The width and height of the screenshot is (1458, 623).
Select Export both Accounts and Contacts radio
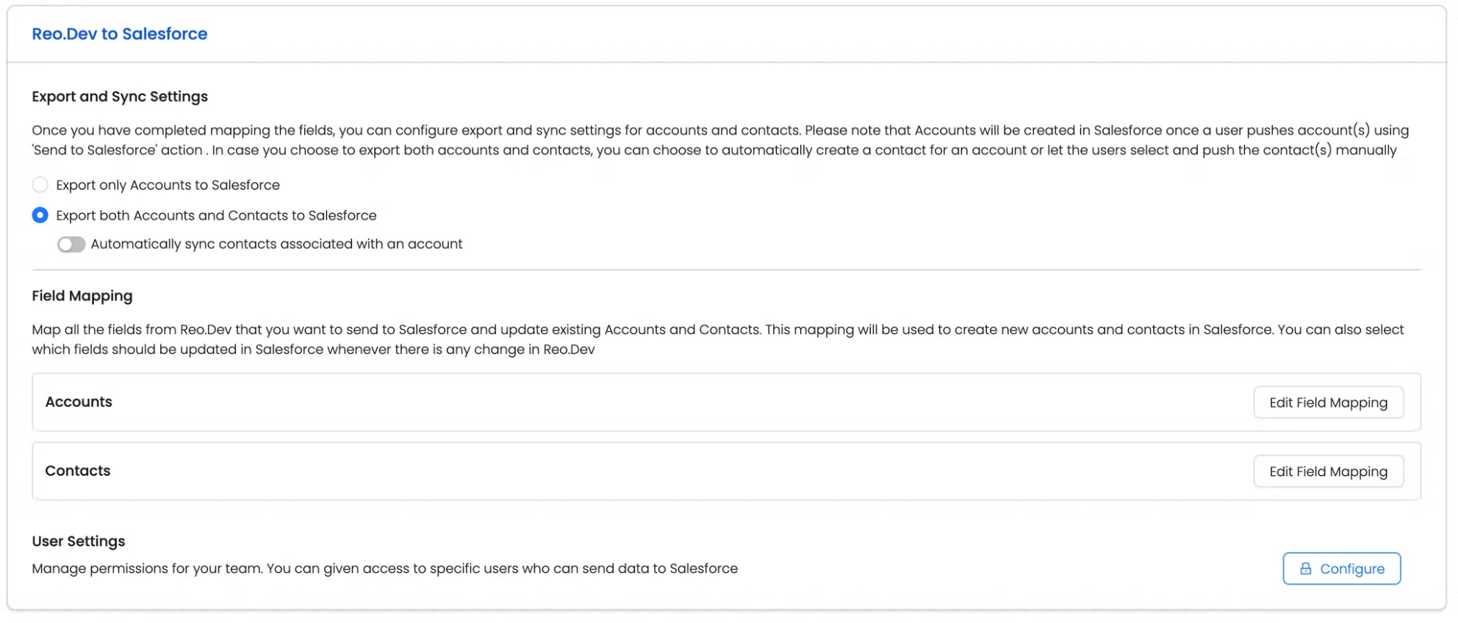tap(40, 215)
